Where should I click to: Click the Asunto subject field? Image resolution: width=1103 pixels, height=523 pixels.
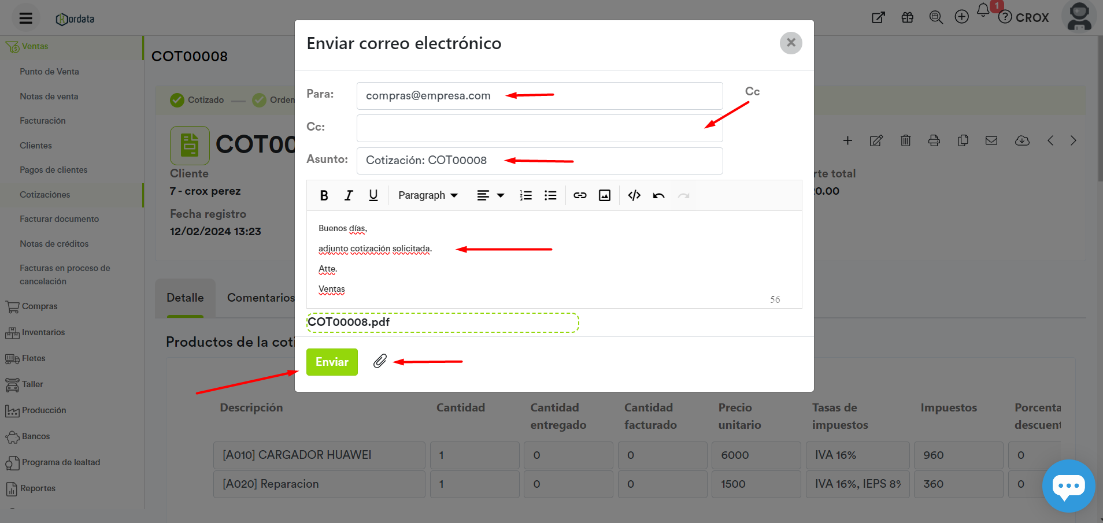(539, 161)
